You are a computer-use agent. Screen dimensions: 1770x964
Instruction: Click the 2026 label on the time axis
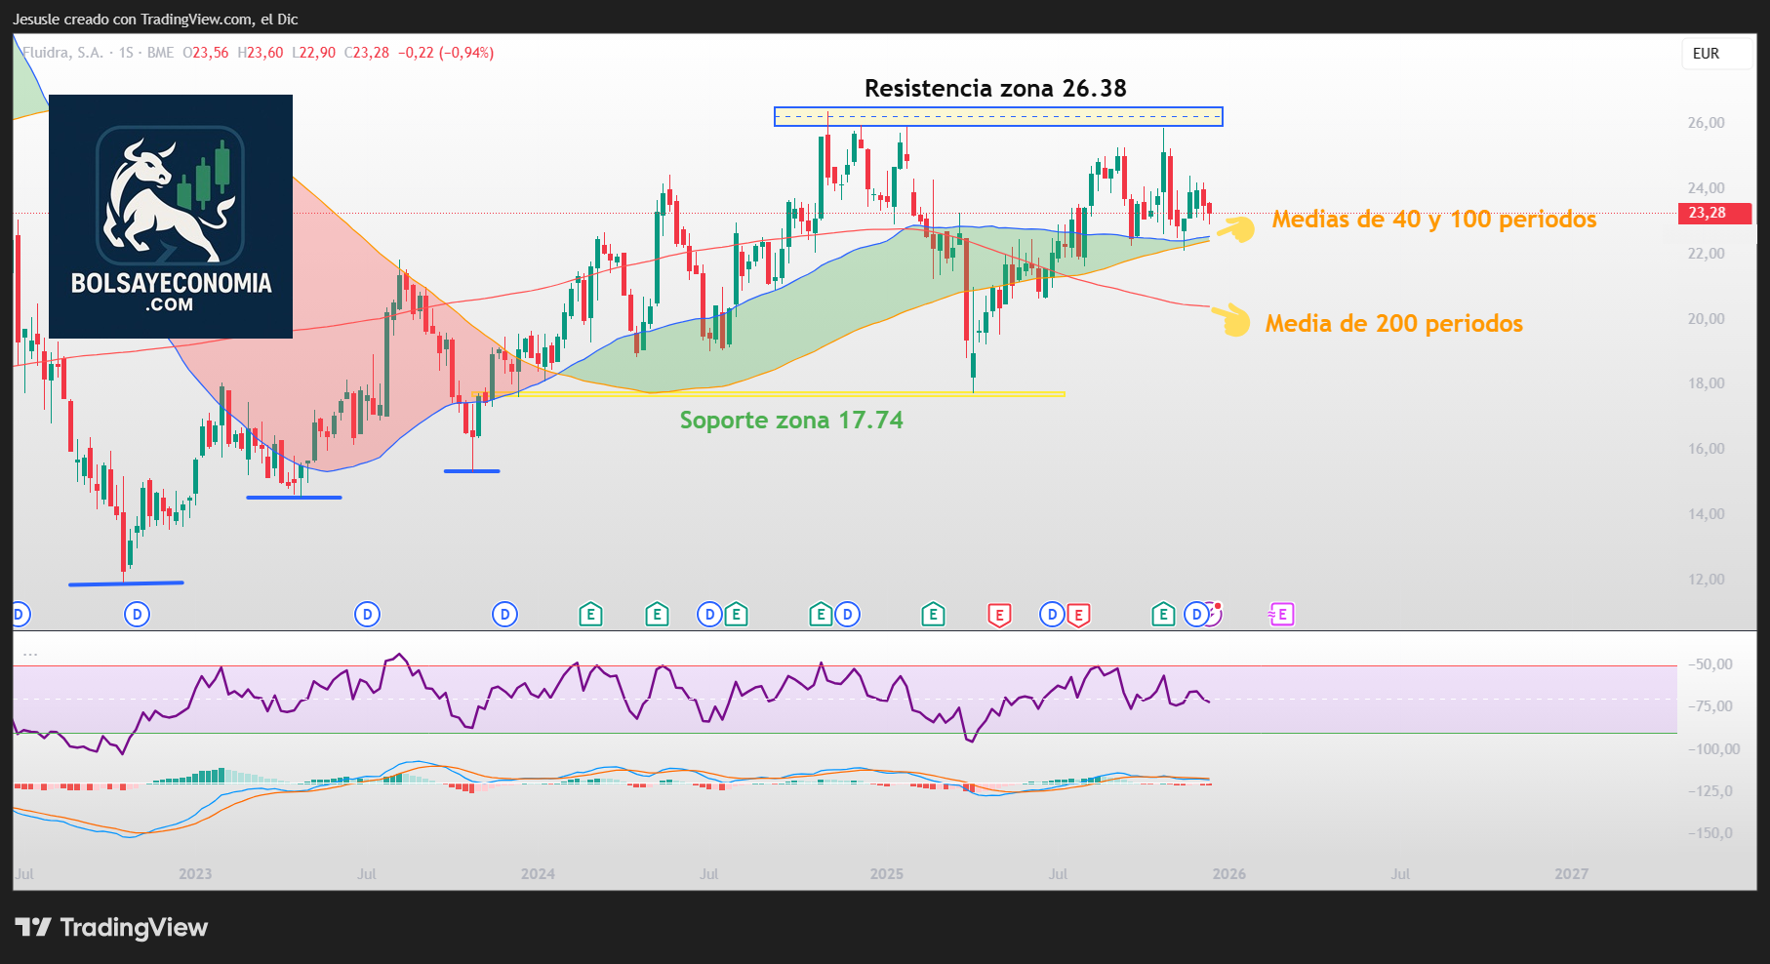coord(1228,874)
